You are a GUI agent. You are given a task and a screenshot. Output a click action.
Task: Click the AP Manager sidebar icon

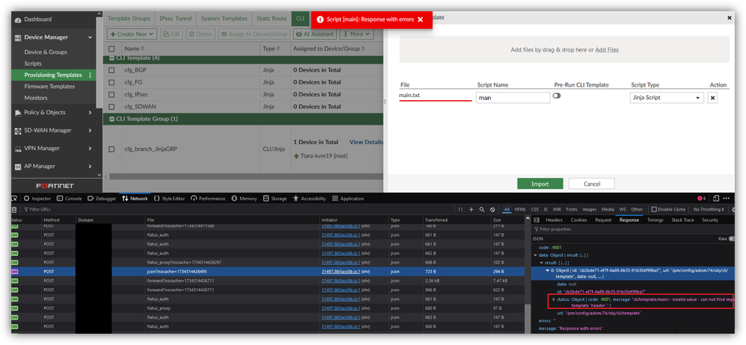coord(17,167)
